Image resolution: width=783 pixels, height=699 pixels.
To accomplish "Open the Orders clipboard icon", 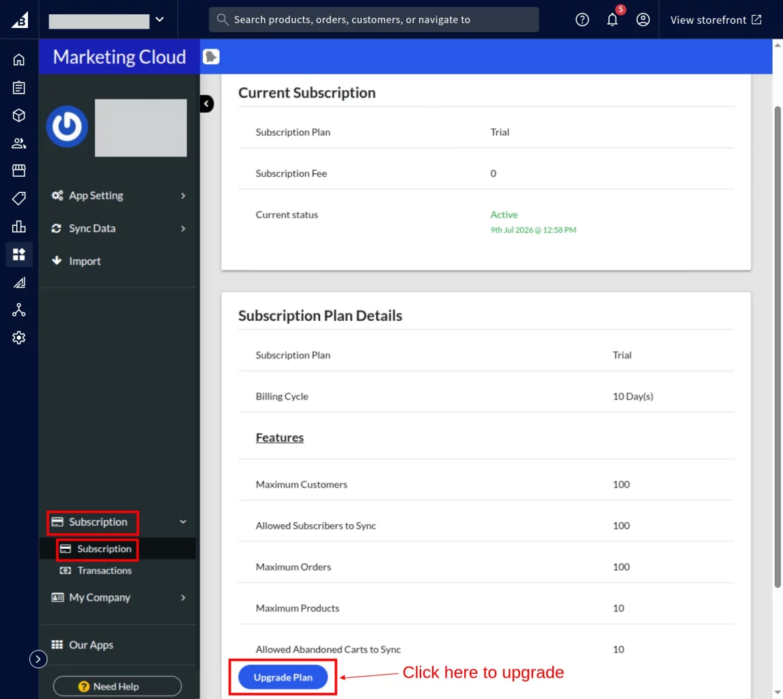I will [x=19, y=88].
